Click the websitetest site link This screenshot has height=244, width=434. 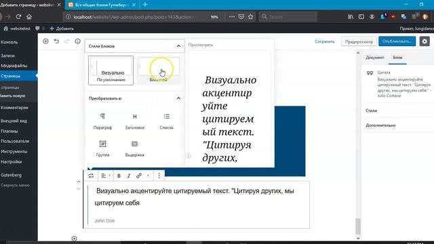(x=17, y=28)
